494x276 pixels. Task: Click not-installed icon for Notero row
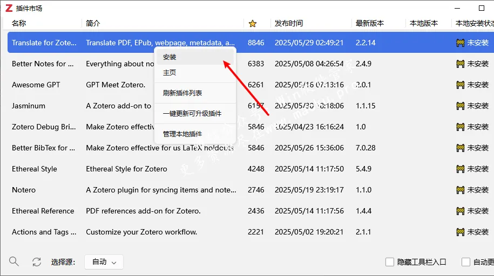[x=461, y=190]
